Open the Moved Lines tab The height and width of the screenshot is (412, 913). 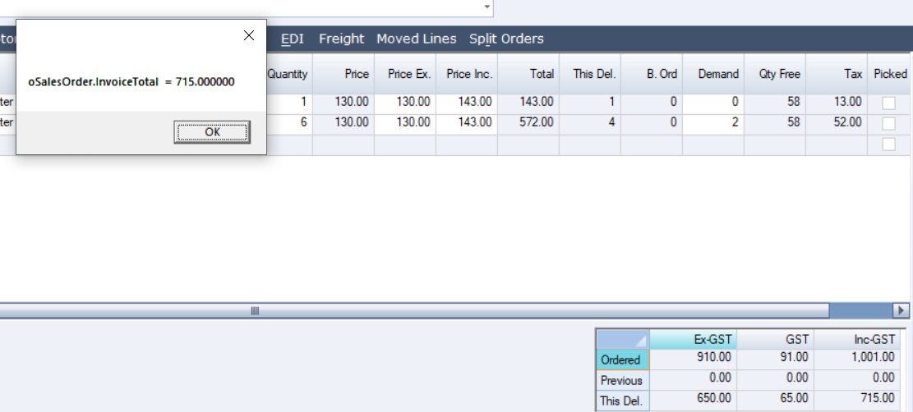(x=416, y=39)
